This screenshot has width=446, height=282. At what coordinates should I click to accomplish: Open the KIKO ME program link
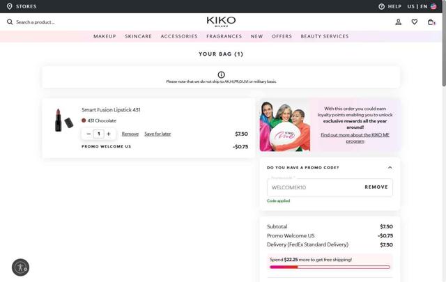click(355, 138)
